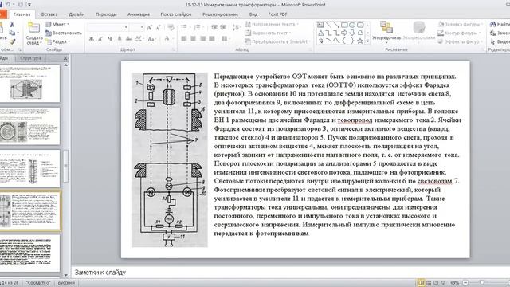Open the Показ слайдов ribbon tab
This screenshot has height=287, width=510.
(x=176, y=14)
